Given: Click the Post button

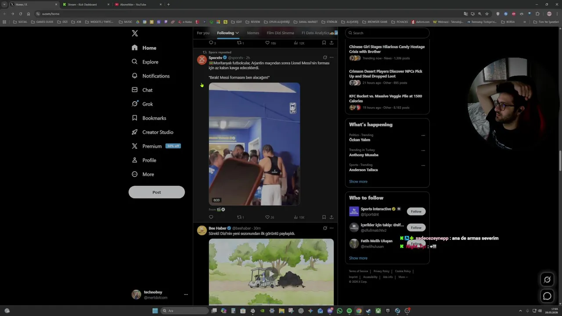Looking at the screenshot, I should 157,192.
